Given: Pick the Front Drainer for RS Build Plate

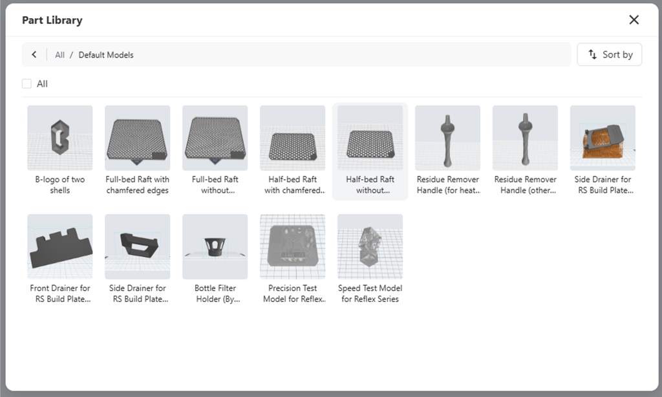Looking at the screenshot, I should tap(59, 246).
